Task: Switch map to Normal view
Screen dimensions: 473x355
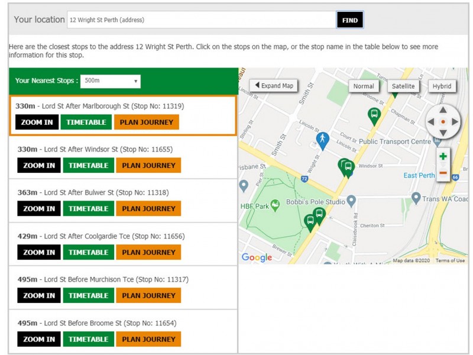Action: coord(364,86)
